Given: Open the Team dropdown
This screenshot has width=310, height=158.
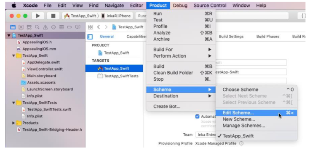Looking at the screenshot, I should (206, 134).
